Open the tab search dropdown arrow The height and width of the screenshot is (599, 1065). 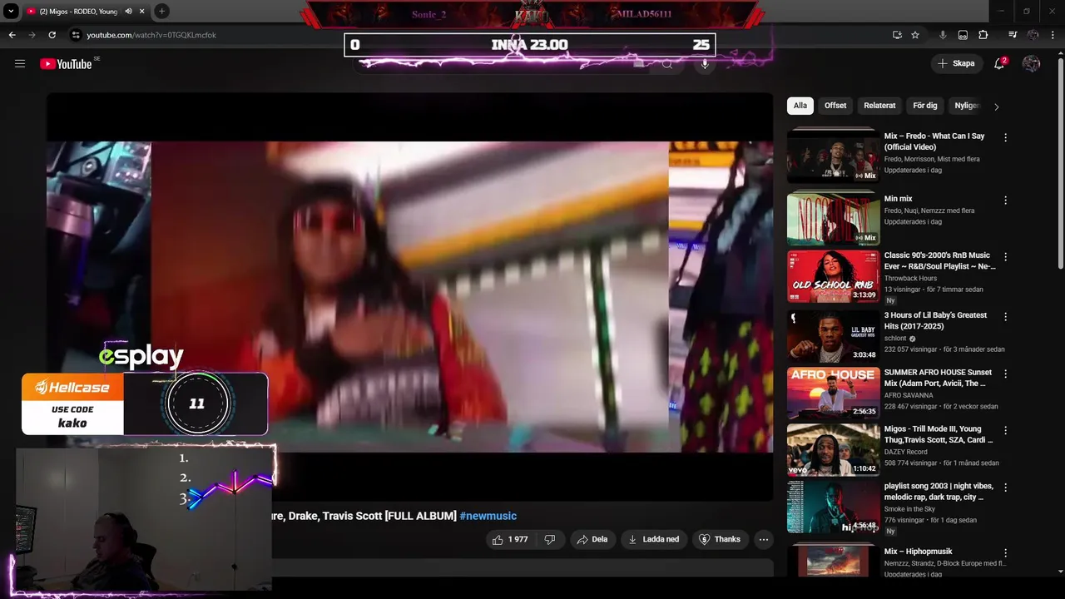[11, 12]
